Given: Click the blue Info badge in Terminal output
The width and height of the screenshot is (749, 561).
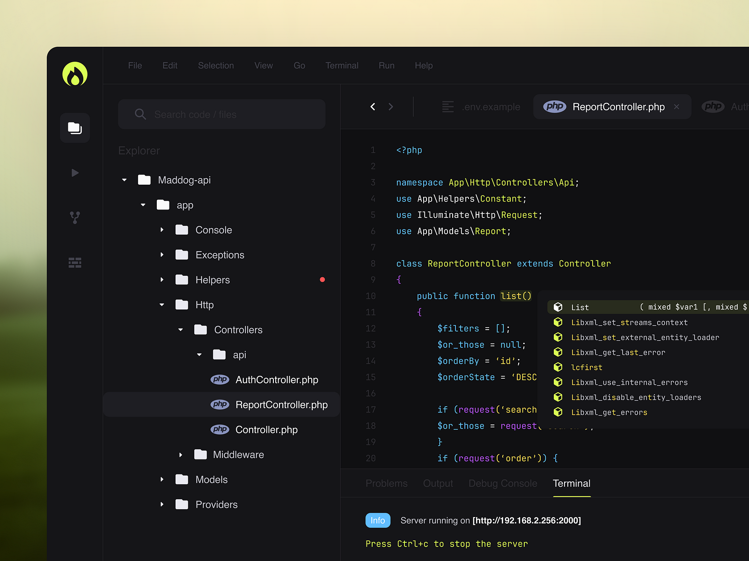Looking at the screenshot, I should click(377, 520).
